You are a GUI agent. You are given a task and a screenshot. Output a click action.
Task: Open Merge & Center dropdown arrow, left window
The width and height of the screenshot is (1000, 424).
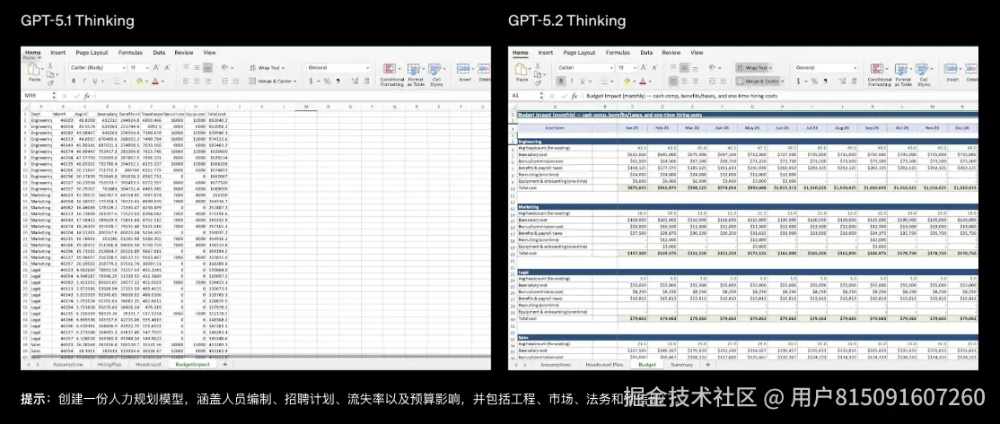(x=294, y=81)
